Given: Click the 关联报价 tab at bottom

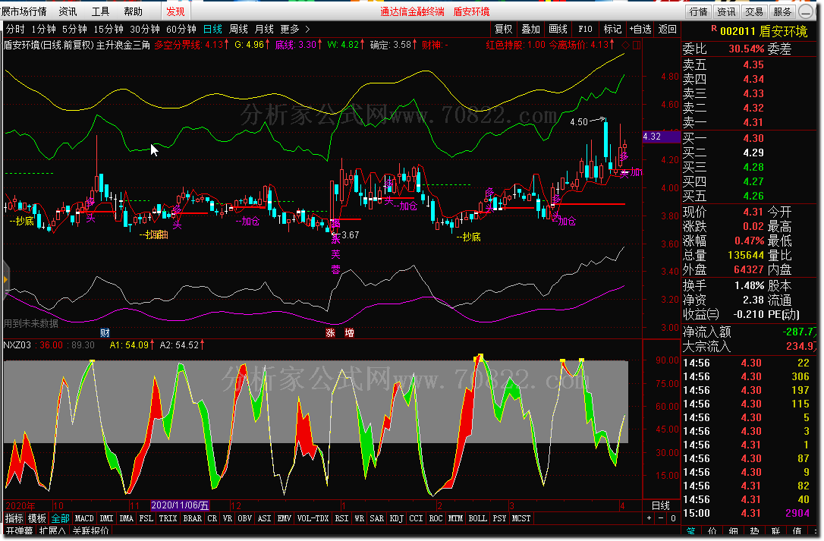Looking at the screenshot, I should click(x=90, y=531).
